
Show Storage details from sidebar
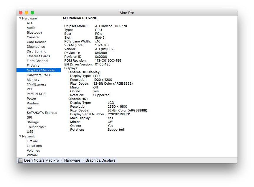tap(33, 122)
